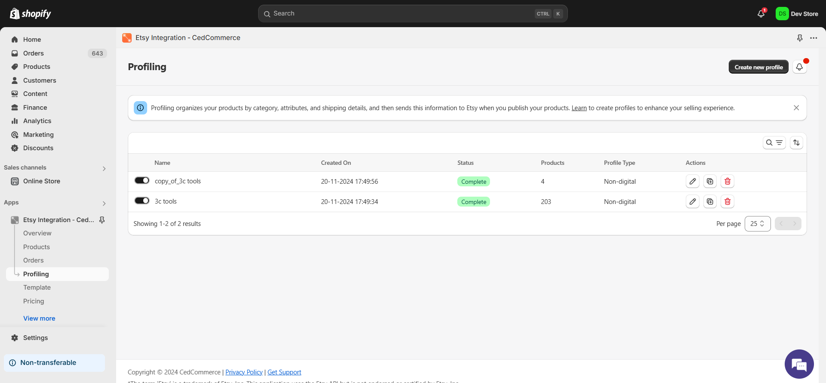The height and width of the screenshot is (383, 826).
Task: Delete 3c tools profile
Action: [x=727, y=201]
